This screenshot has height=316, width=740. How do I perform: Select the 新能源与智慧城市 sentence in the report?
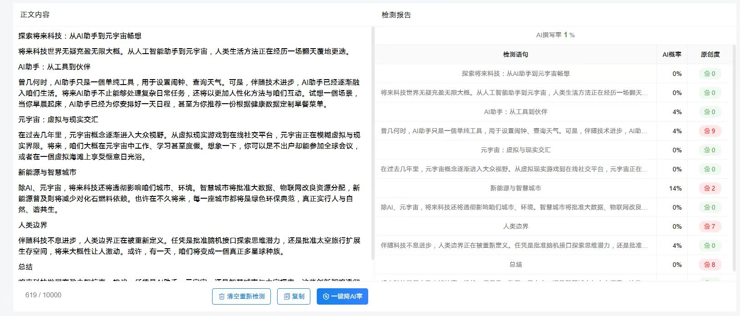(x=515, y=188)
